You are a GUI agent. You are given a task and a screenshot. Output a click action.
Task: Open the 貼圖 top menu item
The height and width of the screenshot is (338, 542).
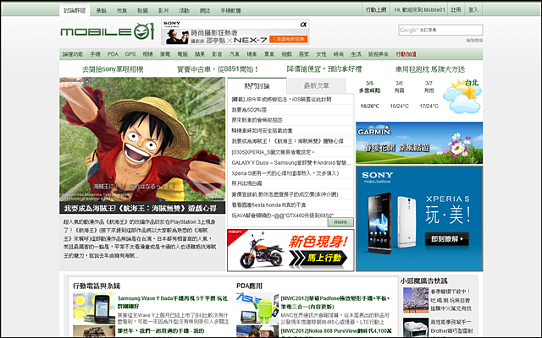tap(142, 11)
